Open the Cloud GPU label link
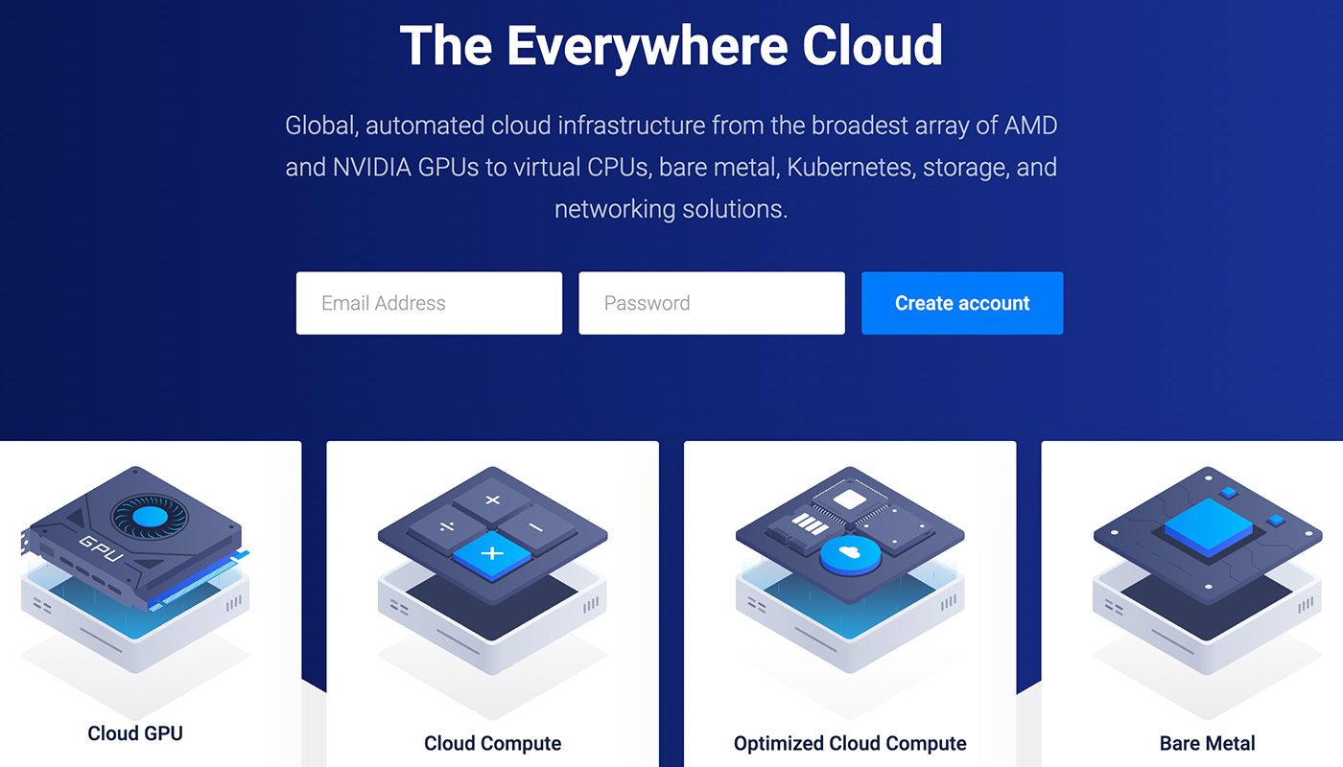This screenshot has width=1343, height=767. coord(135,733)
